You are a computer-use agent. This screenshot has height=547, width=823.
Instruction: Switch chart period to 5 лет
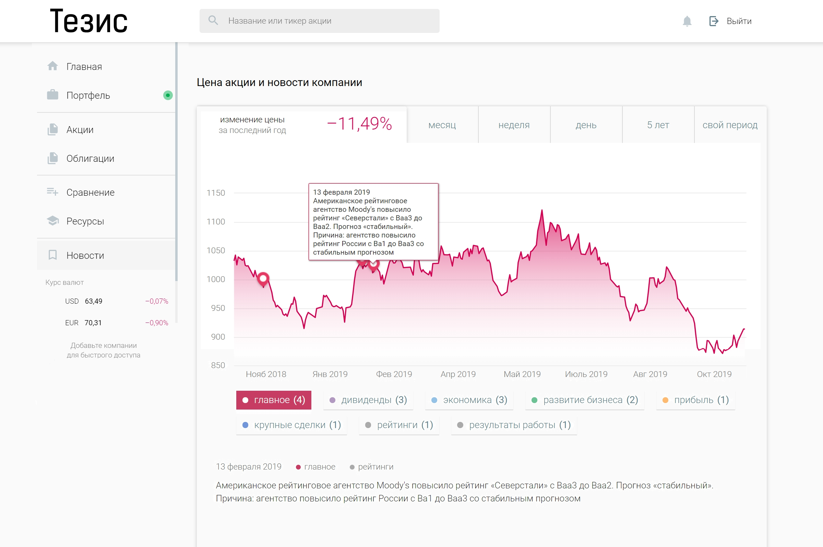(x=658, y=124)
